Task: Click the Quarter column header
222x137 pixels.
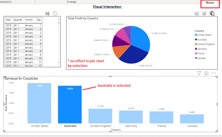Action: click(x=18, y=20)
